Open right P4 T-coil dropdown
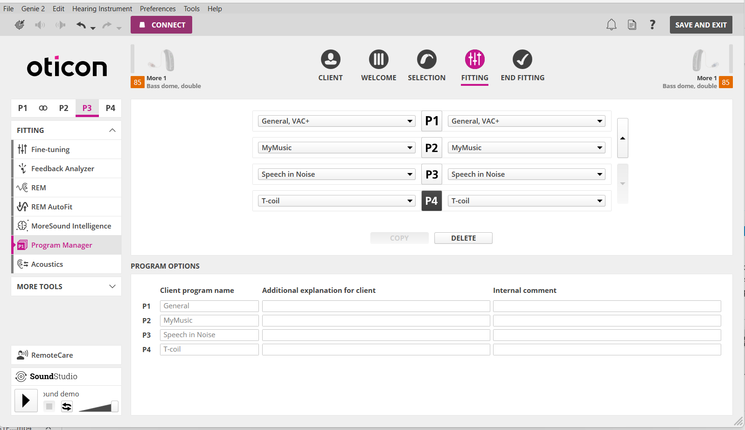745x430 pixels. (526, 201)
